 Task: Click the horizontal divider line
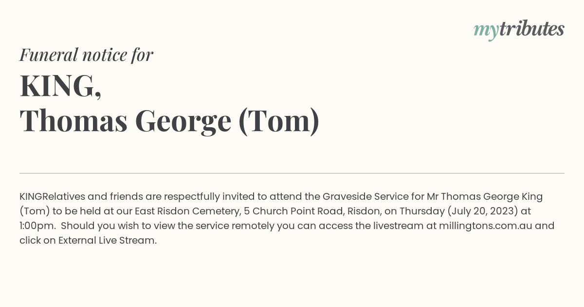click(x=292, y=173)
